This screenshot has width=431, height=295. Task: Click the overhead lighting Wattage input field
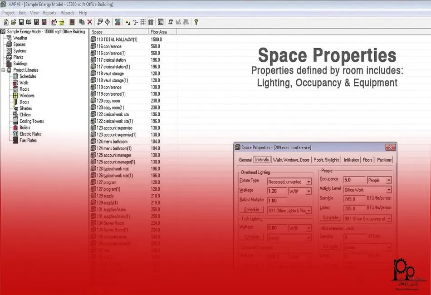[277, 192]
